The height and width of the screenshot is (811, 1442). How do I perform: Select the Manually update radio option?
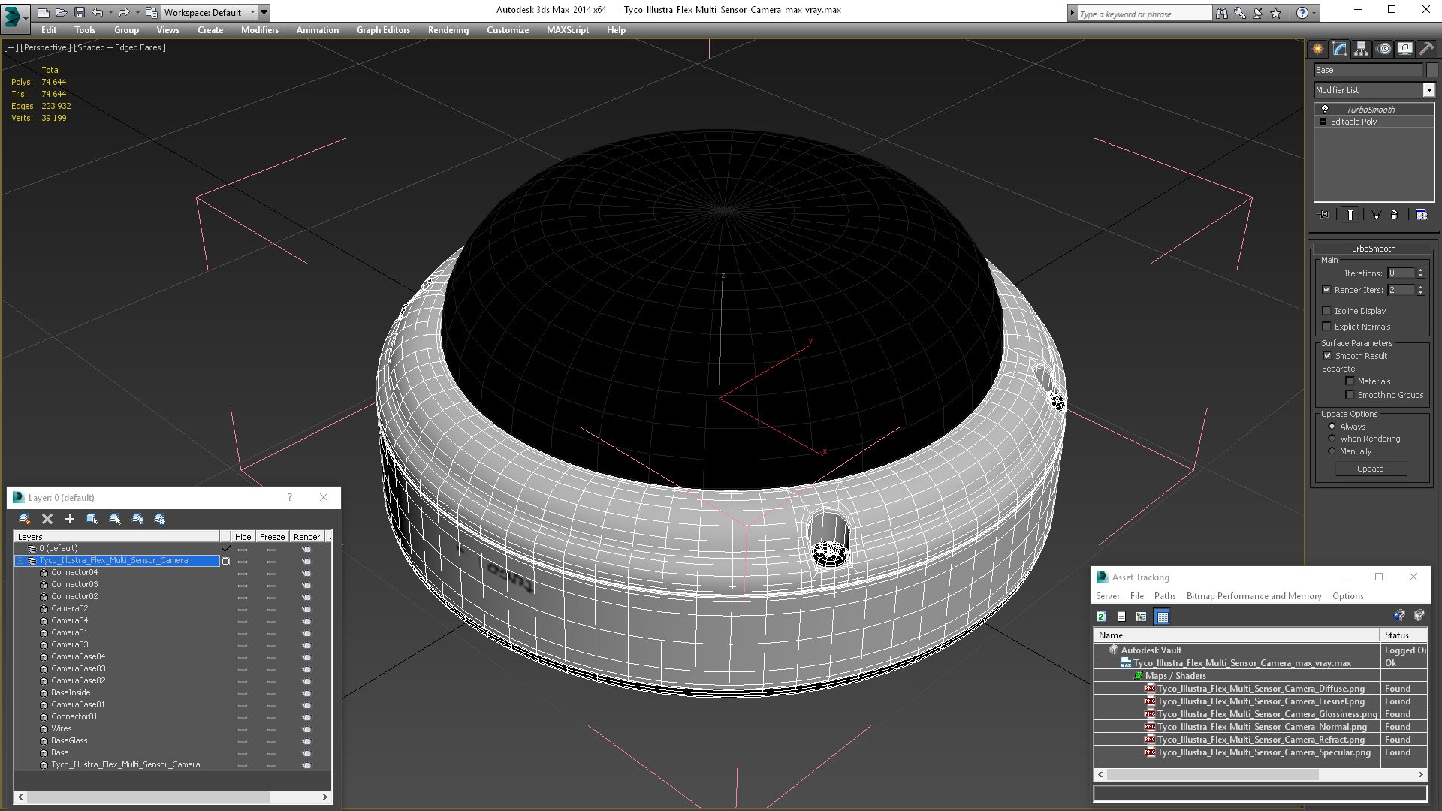point(1332,451)
